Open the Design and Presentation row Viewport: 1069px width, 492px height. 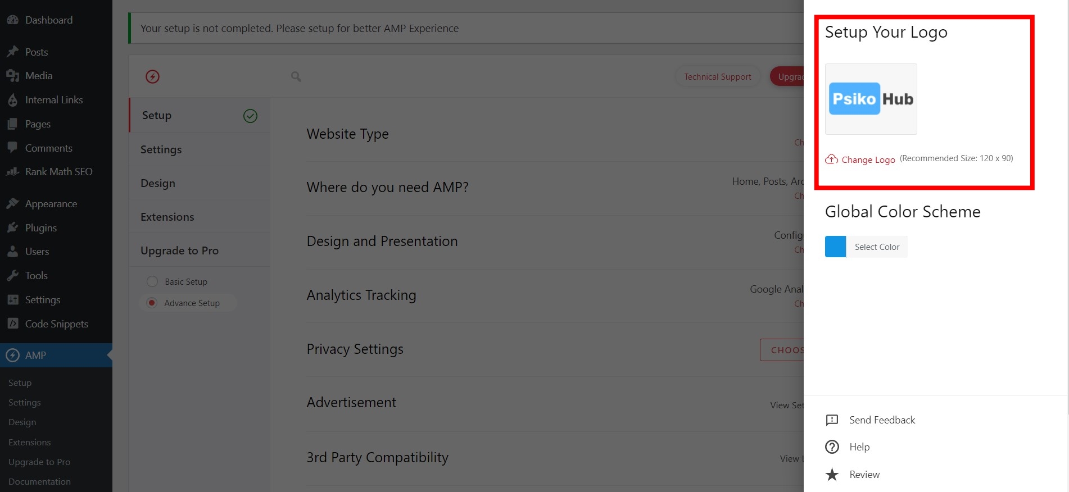coord(555,242)
